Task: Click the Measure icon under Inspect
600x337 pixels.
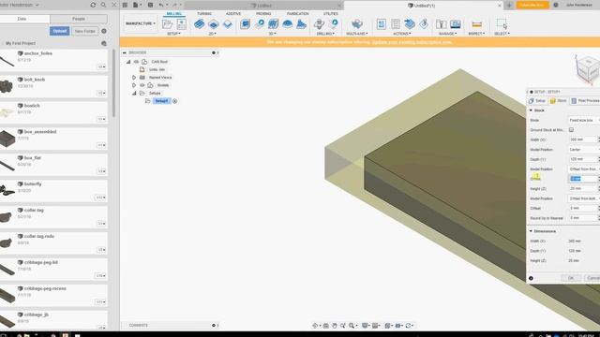Action: 476,24
